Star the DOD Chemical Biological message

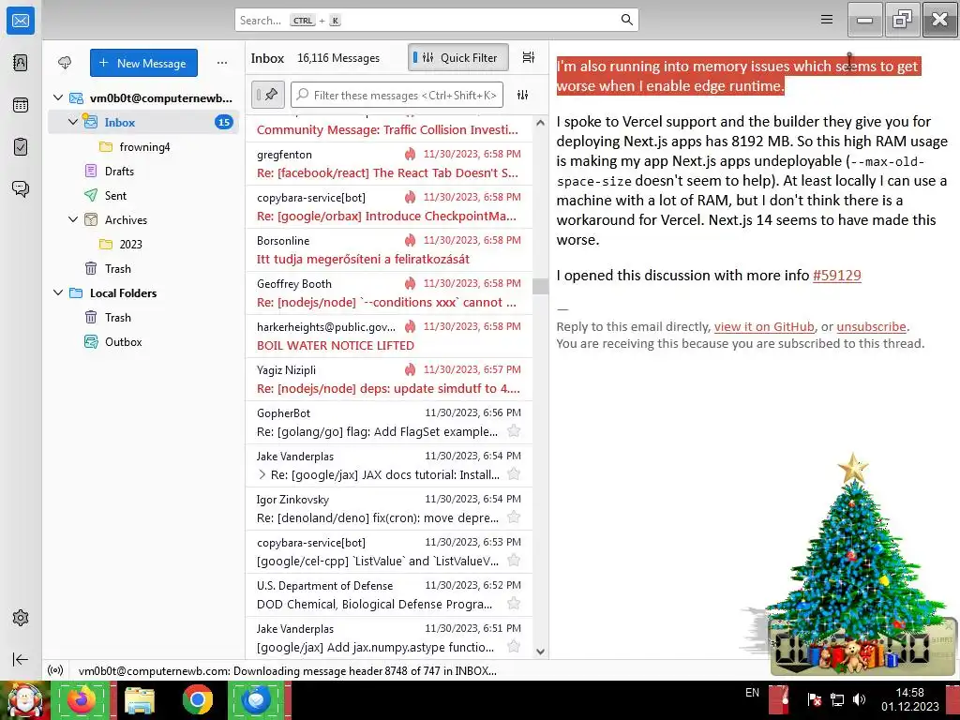click(x=515, y=604)
